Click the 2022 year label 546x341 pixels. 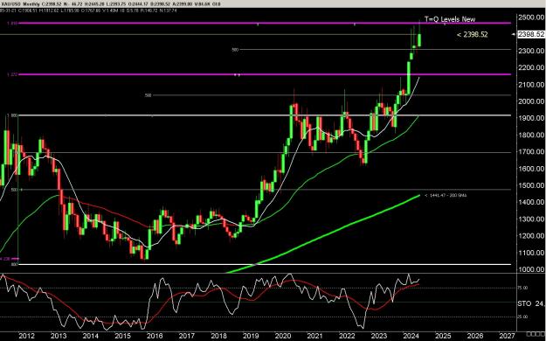347,336
